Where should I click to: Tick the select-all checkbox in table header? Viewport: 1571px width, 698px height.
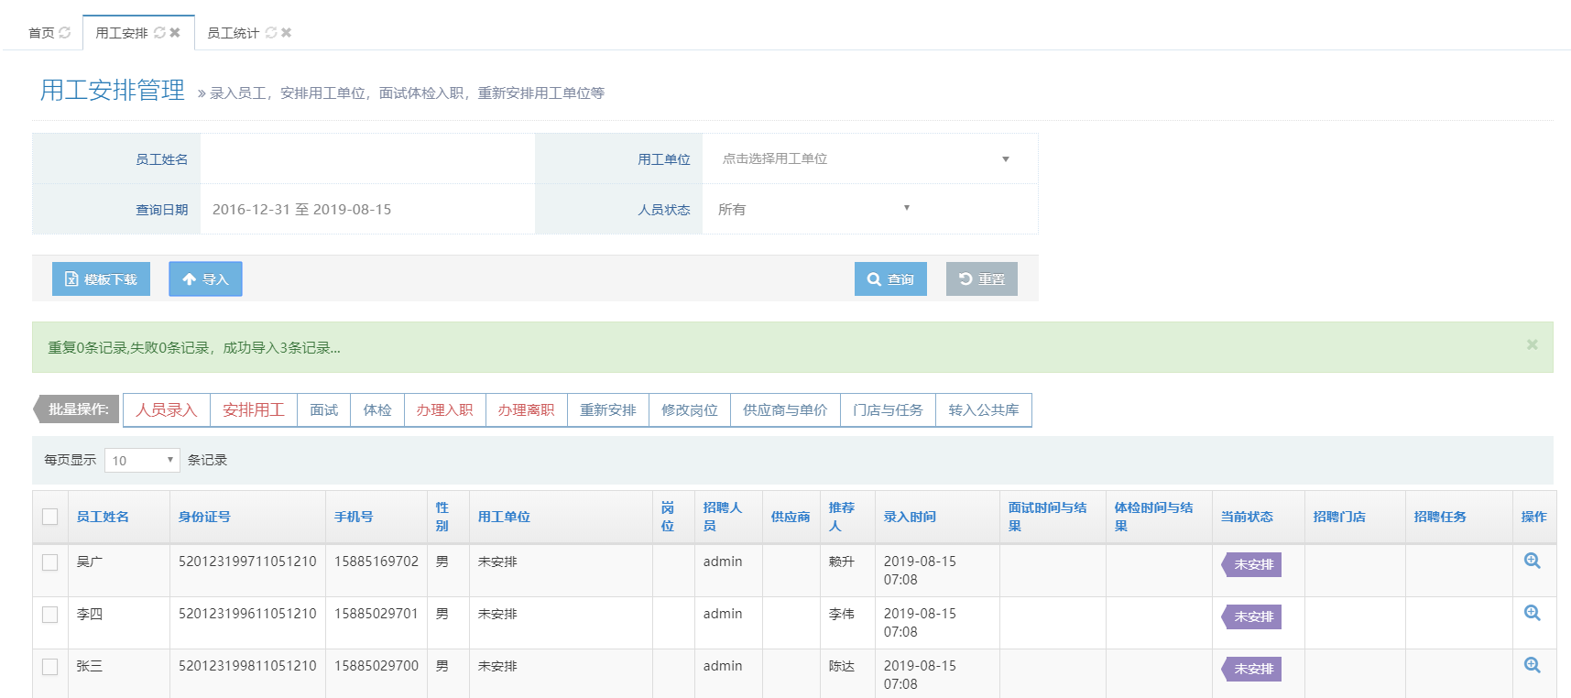coord(50,517)
